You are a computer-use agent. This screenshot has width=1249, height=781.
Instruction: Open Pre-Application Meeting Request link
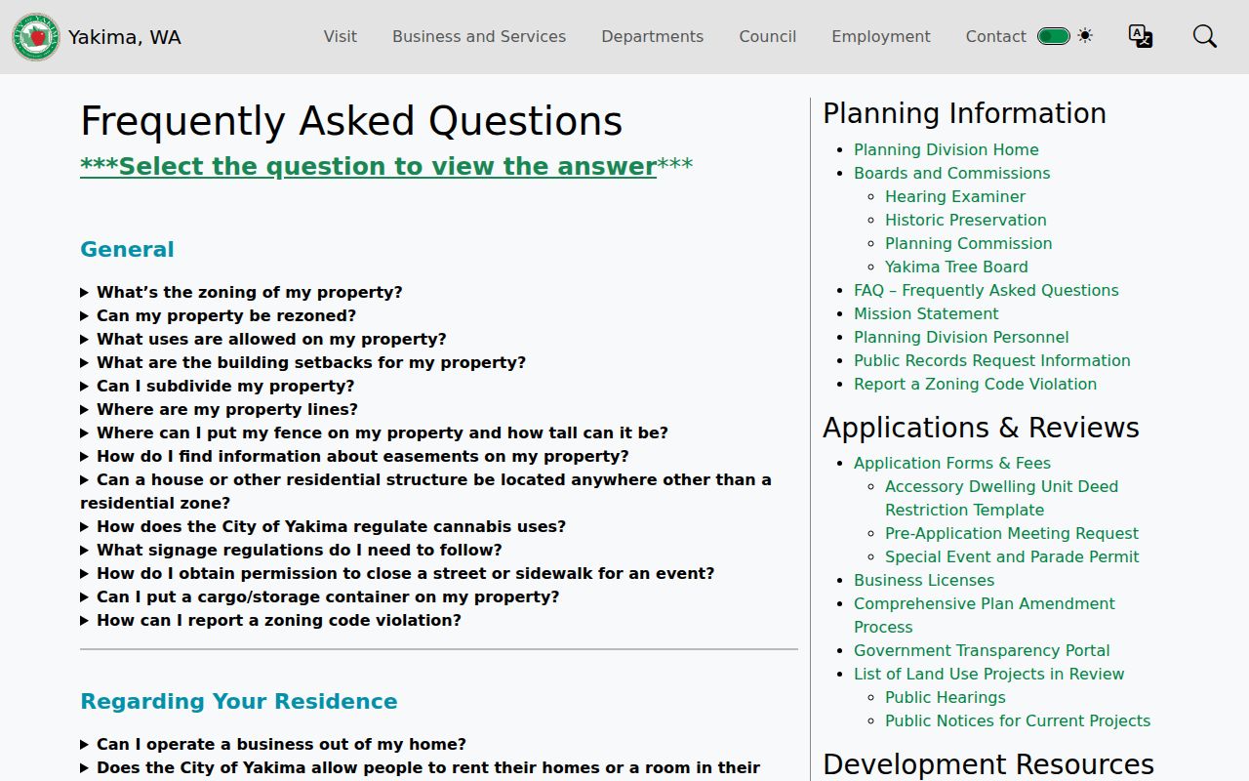pyautogui.click(x=1012, y=533)
